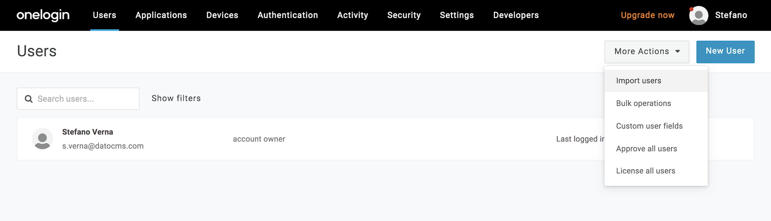
Task: Expand the More Actions dropdown arrow
Action: [677, 52]
